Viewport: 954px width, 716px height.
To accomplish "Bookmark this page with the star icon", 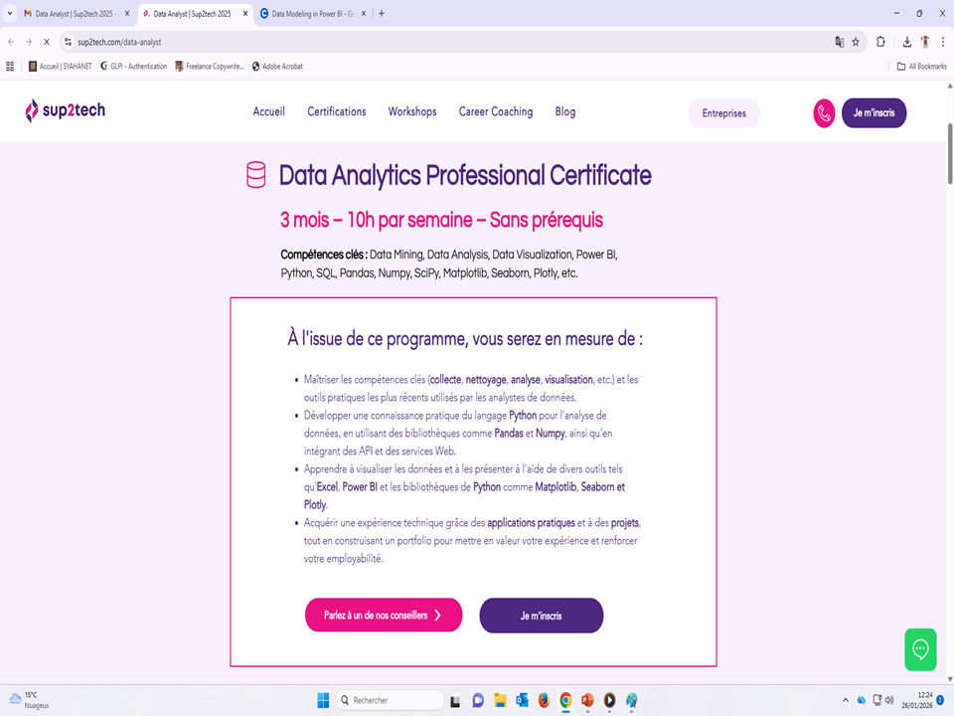I will pos(856,42).
